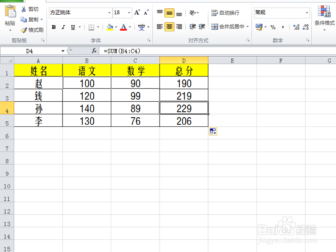Select the header cell 姓名
The height and width of the screenshot is (252, 336).
click(x=38, y=70)
